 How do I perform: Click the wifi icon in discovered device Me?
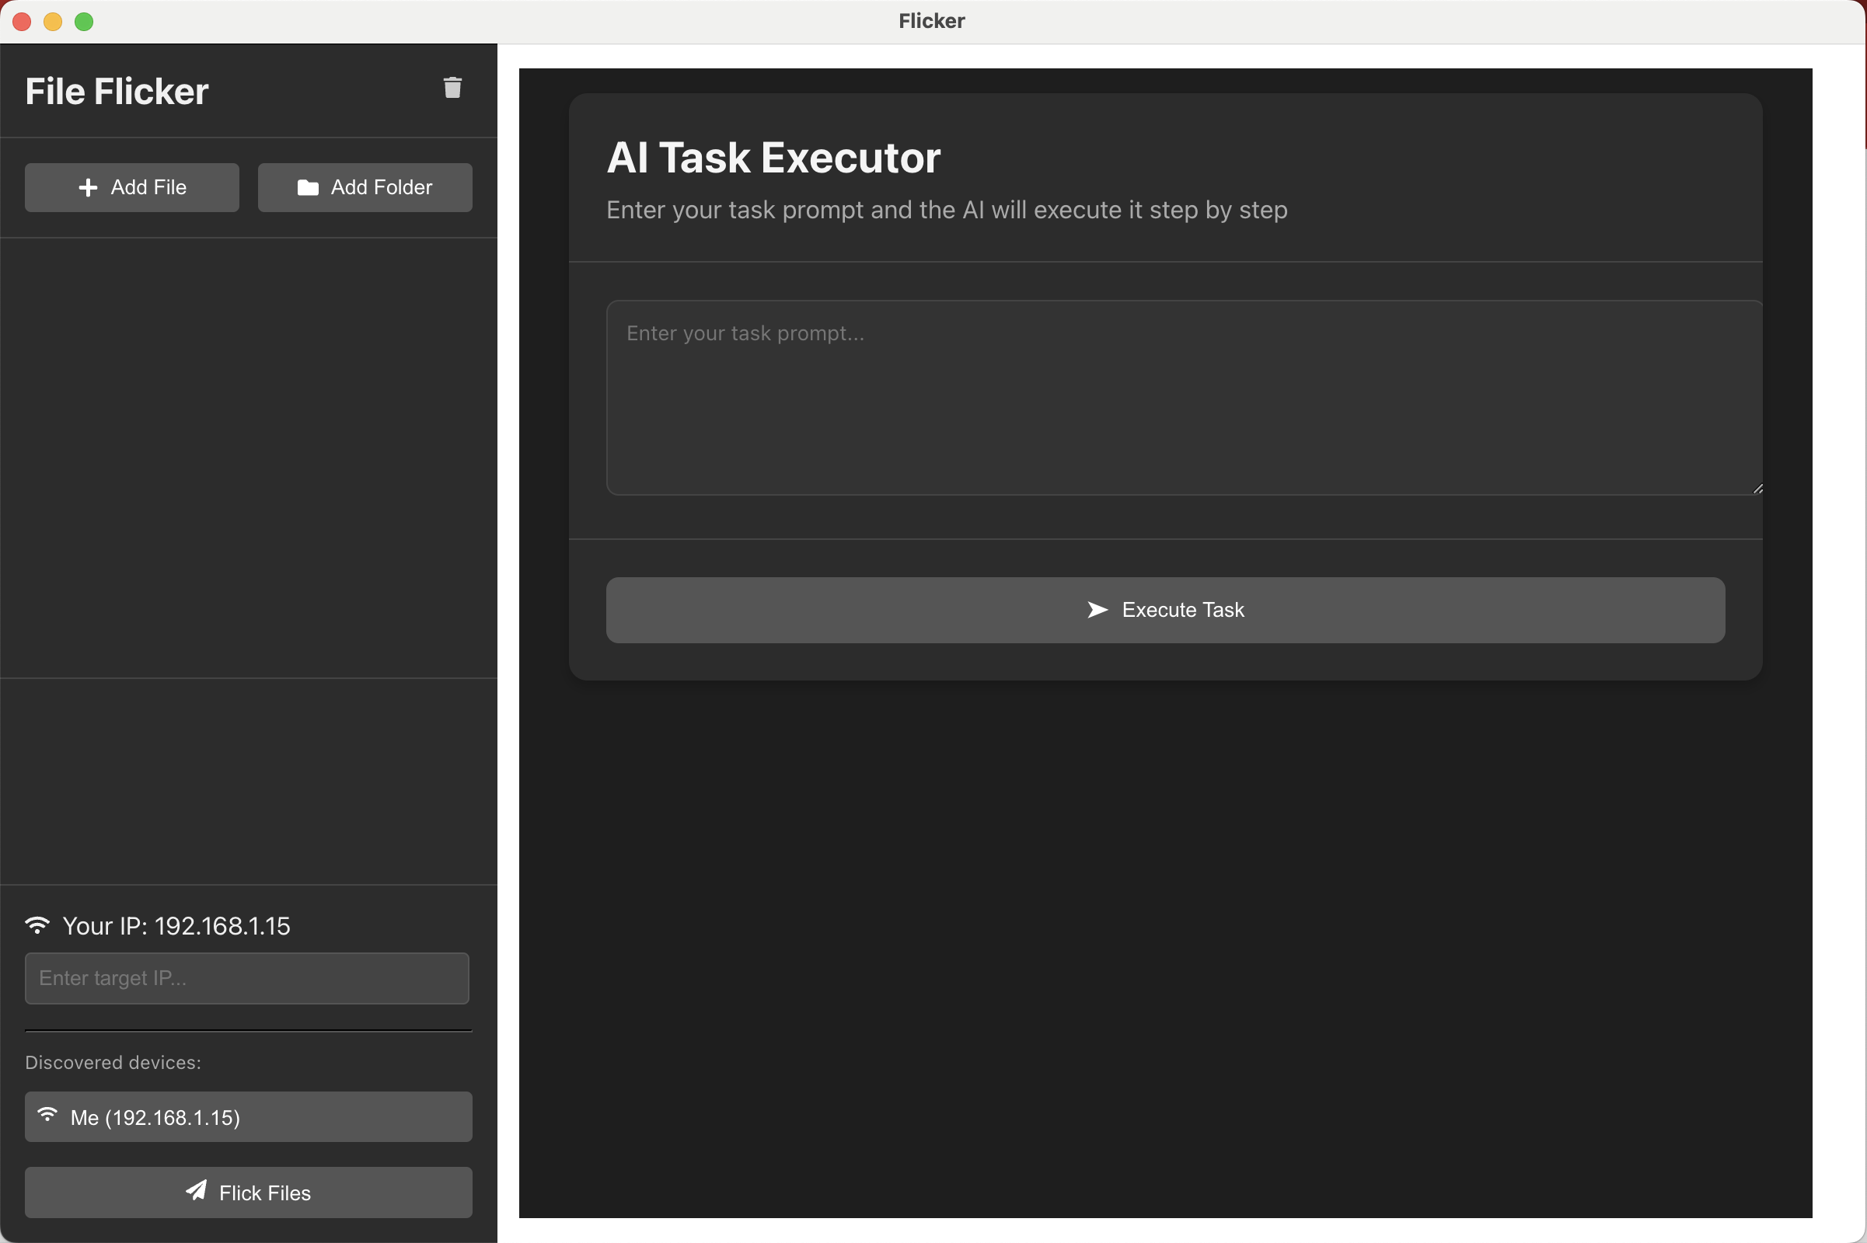(47, 1116)
